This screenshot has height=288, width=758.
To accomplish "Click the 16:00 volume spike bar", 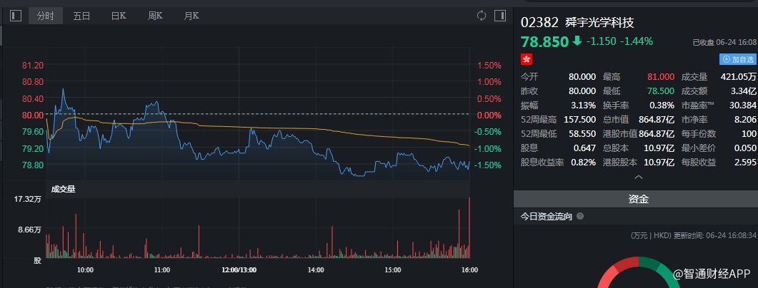I will coord(469,227).
